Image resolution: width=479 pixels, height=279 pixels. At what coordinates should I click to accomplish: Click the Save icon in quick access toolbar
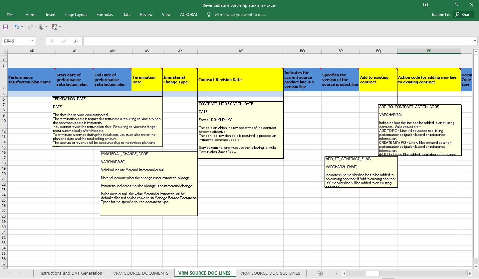point(5,27)
